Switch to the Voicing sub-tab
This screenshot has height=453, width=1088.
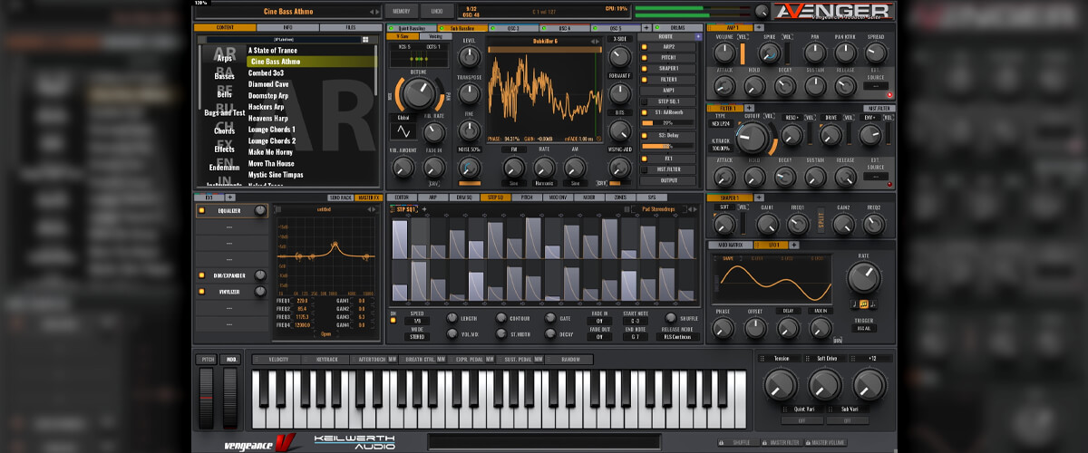click(436, 36)
